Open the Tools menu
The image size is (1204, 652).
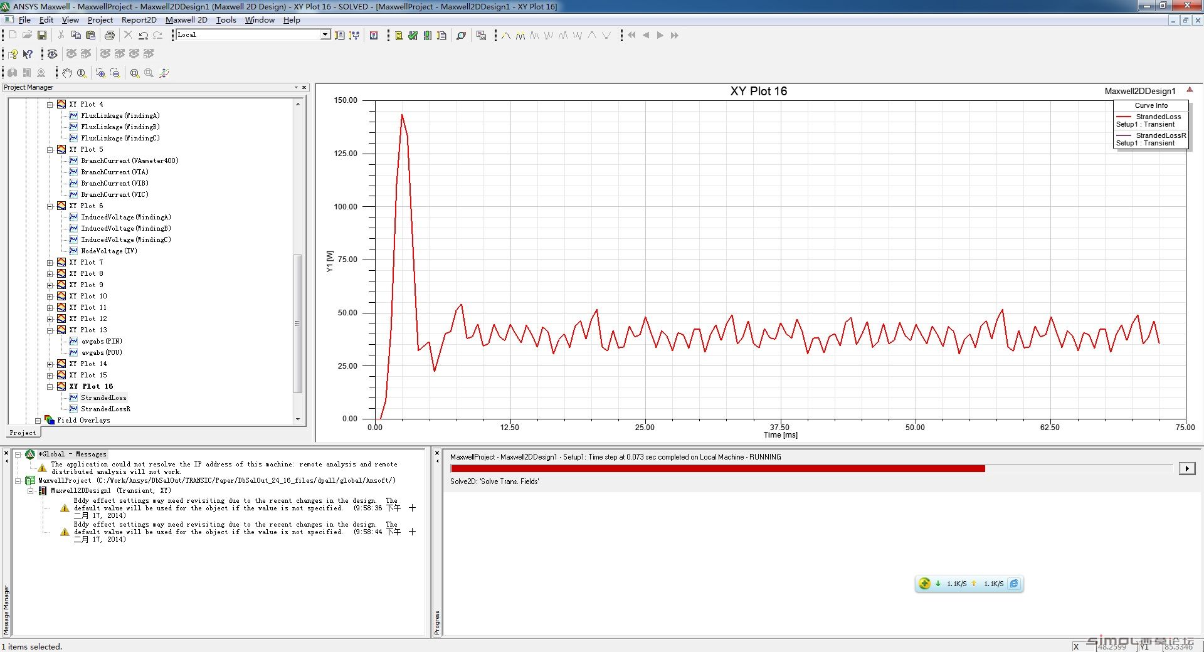coord(226,20)
